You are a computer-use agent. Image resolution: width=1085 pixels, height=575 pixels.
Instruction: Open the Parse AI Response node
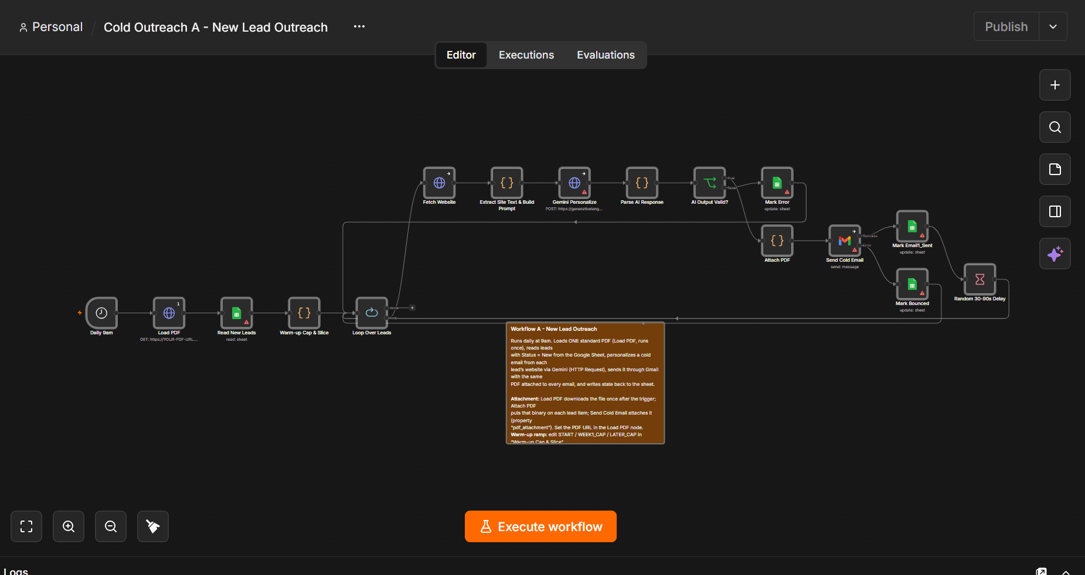(x=642, y=183)
